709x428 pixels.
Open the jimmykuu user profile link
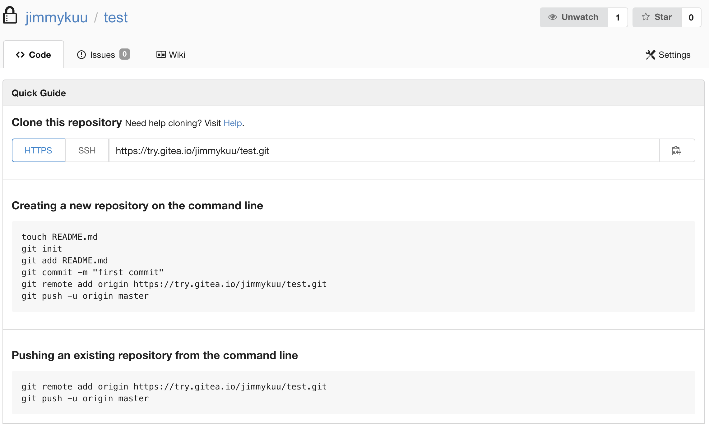click(57, 18)
